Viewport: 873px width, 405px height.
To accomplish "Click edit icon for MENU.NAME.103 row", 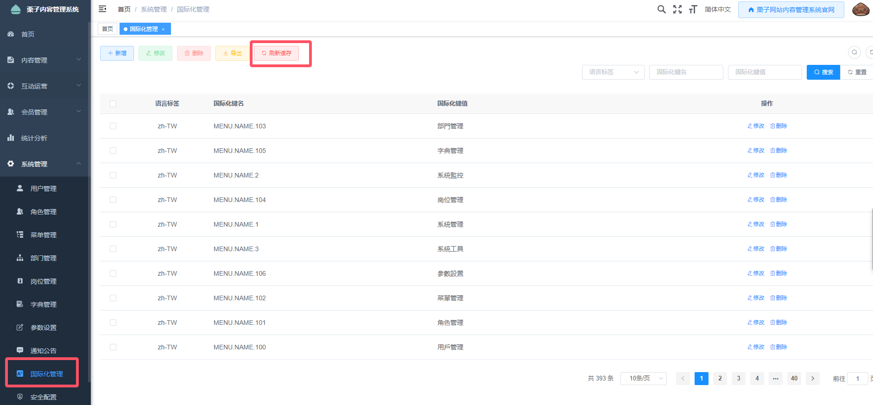I will (756, 126).
